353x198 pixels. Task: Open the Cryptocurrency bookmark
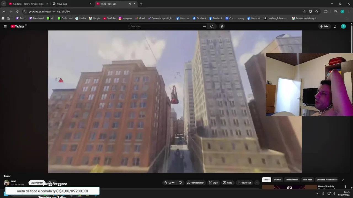235,18
